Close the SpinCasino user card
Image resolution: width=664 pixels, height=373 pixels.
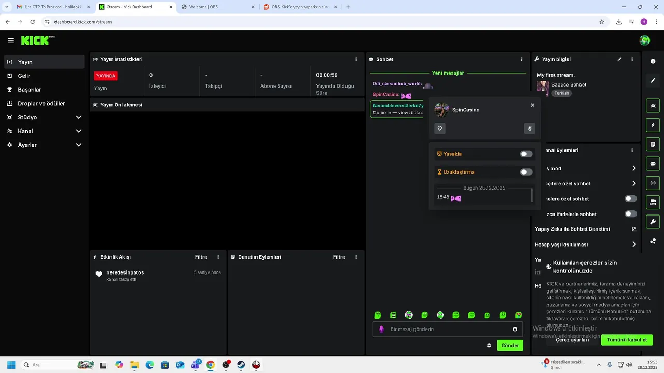tap(532, 105)
